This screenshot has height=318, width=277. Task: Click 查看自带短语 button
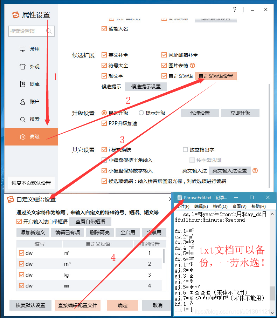pyautogui.click(x=90, y=222)
